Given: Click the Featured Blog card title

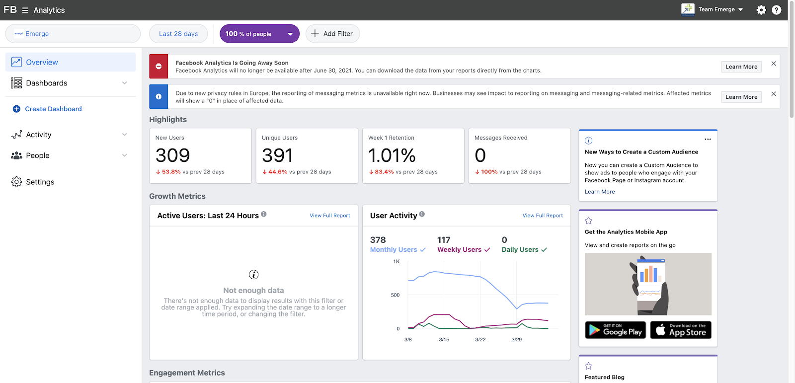Looking at the screenshot, I should point(605,378).
